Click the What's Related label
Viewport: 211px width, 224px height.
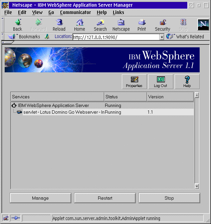[190, 37]
